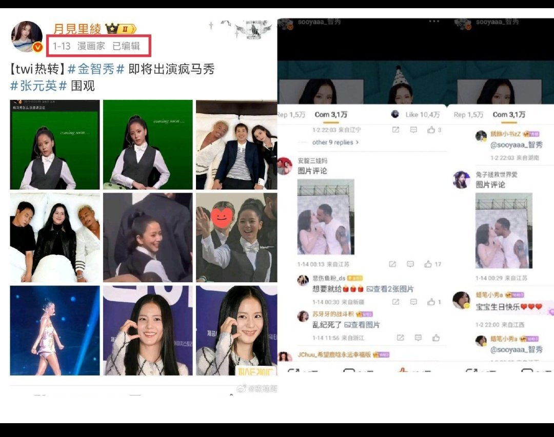Tap repost icon on 苏牙牙的战斗积 comment
The image size is (554, 437).
coord(400,338)
